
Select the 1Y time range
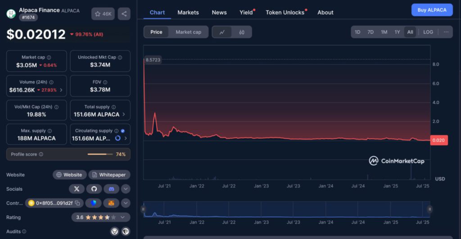click(397, 32)
